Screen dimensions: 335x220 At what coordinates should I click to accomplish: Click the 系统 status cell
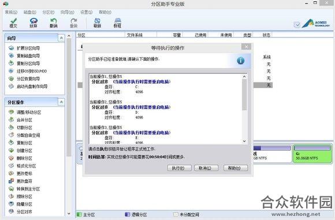point(267,57)
